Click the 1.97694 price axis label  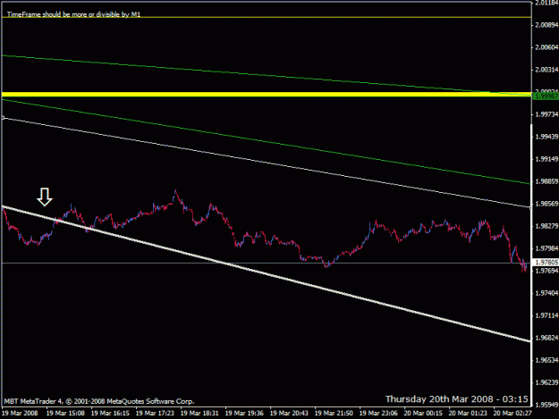(546, 271)
